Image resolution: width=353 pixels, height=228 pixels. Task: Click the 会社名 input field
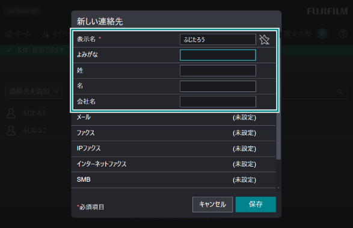coord(218,102)
